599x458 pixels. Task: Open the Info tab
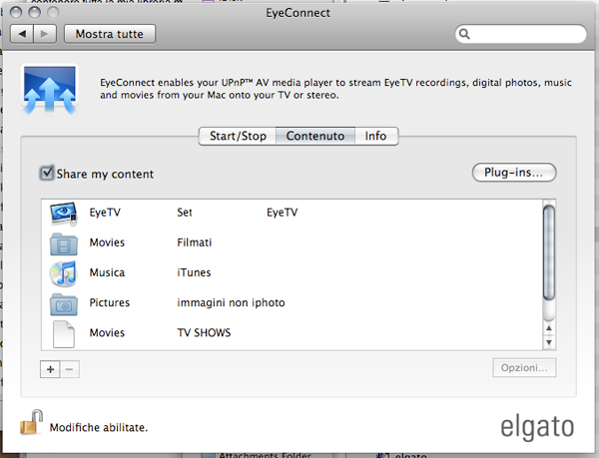click(375, 136)
